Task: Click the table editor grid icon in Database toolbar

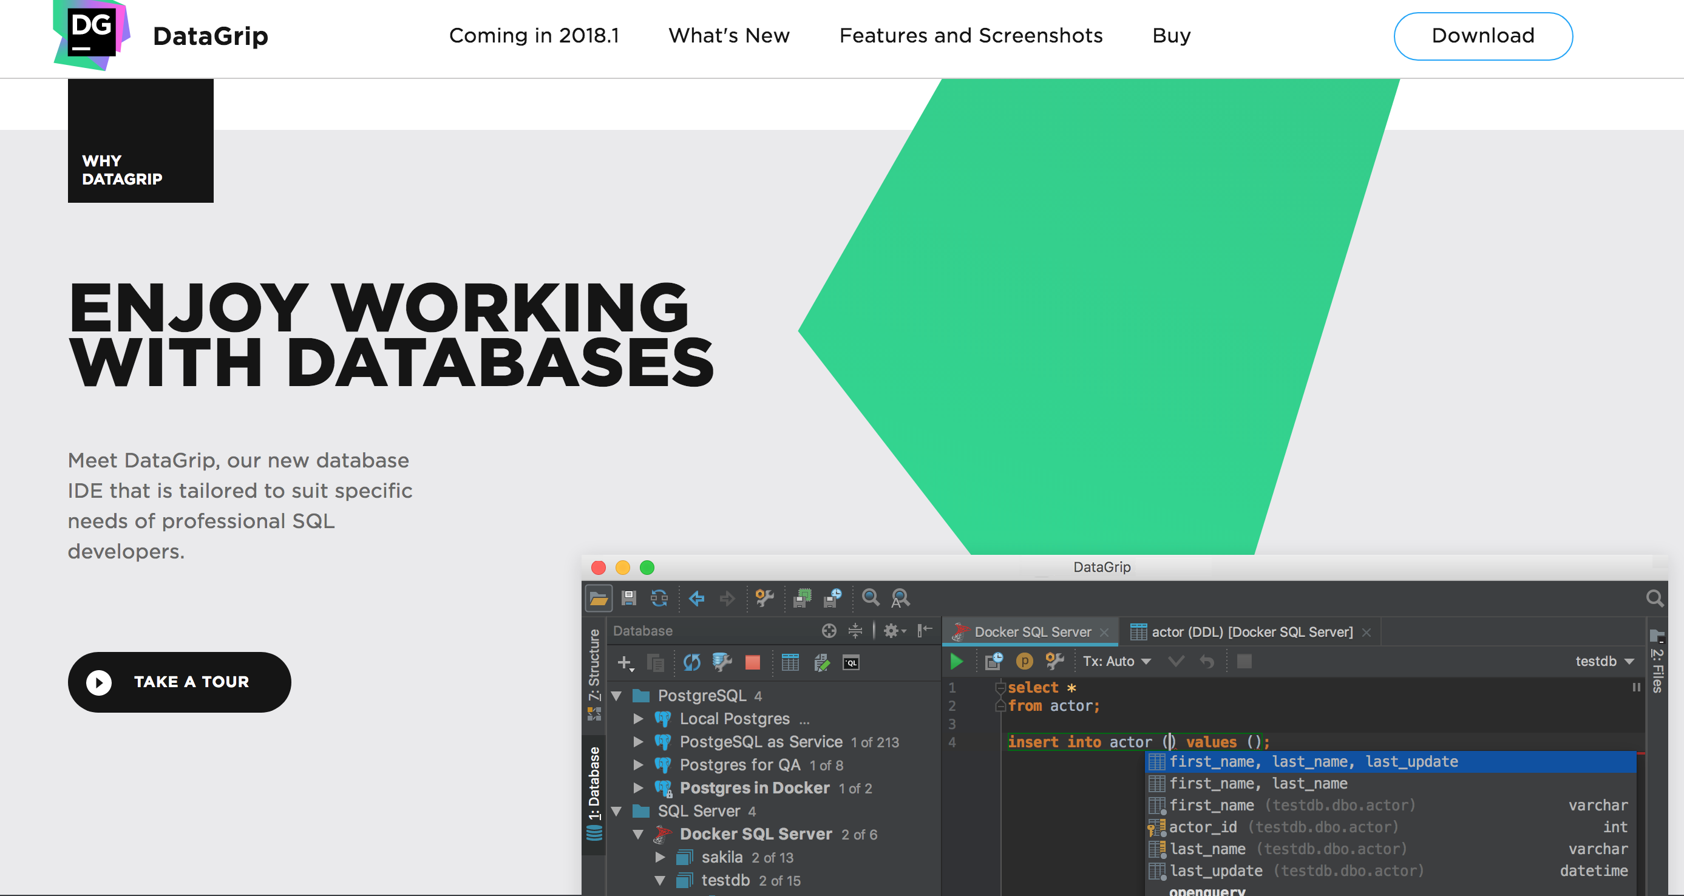Action: tap(790, 662)
